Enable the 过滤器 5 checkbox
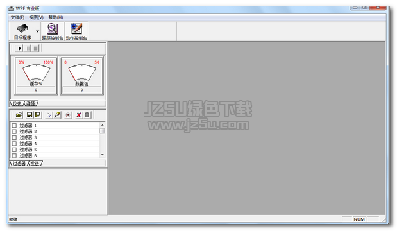The height and width of the screenshot is (231, 397). [x=14, y=150]
